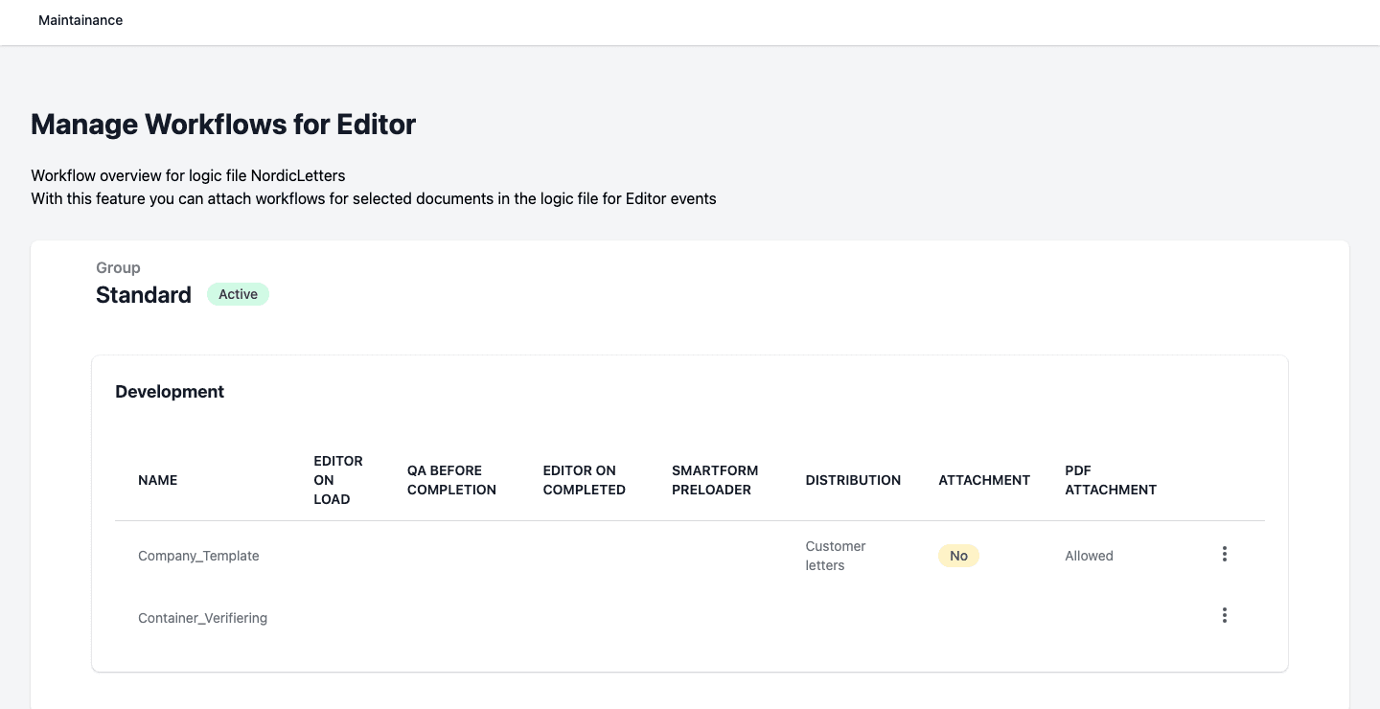Open the actions menu for Container_Verifiering

(x=1224, y=615)
